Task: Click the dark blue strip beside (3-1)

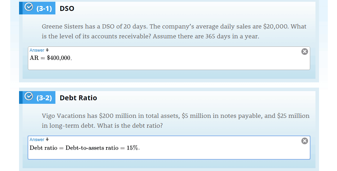Action: (21, 8)
